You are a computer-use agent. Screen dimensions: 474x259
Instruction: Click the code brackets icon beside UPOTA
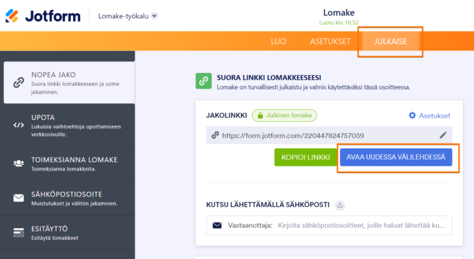[x=19, y=125]
